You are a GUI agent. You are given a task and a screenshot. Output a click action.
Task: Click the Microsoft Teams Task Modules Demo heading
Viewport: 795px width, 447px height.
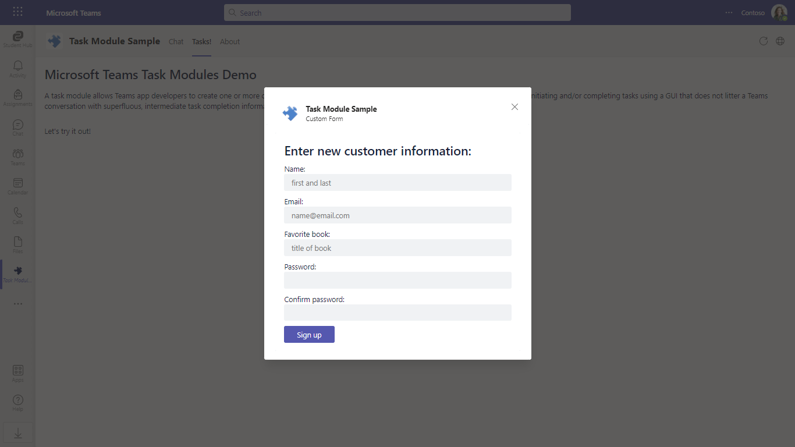[151, 74]
